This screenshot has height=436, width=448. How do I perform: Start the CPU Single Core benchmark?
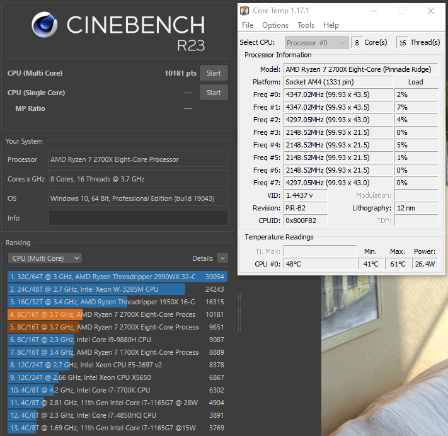pyautogui.click(x=214, y=93)
